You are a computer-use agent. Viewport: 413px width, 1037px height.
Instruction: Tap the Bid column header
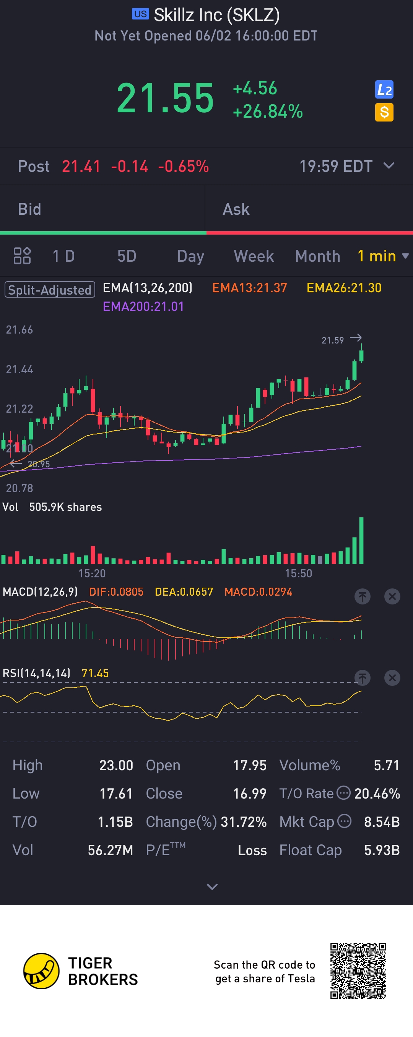tap(29, 209)
